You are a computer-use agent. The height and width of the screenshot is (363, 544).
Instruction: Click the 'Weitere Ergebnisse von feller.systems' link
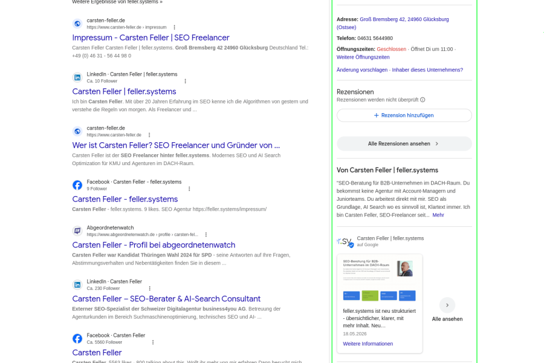pos(117,2)
